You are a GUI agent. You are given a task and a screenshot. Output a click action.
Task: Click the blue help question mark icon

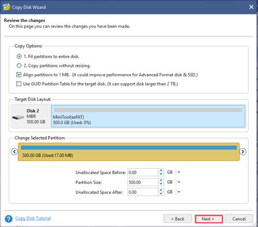pyautogui.click(x=9, y=219)
